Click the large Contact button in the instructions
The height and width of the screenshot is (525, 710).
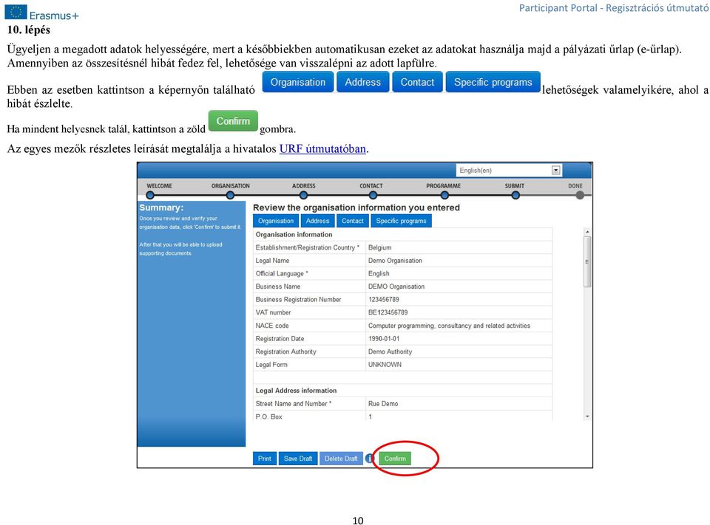pyautogui.click(x=417, y=82)
